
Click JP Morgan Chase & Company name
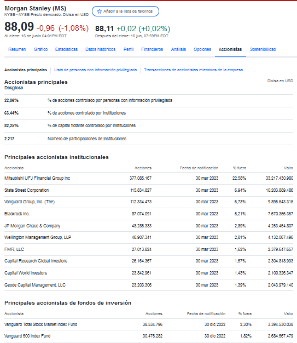coord(32,226)
